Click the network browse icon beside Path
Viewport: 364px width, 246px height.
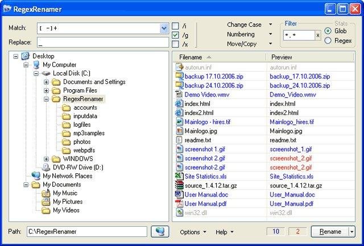[x=160, y=231]
